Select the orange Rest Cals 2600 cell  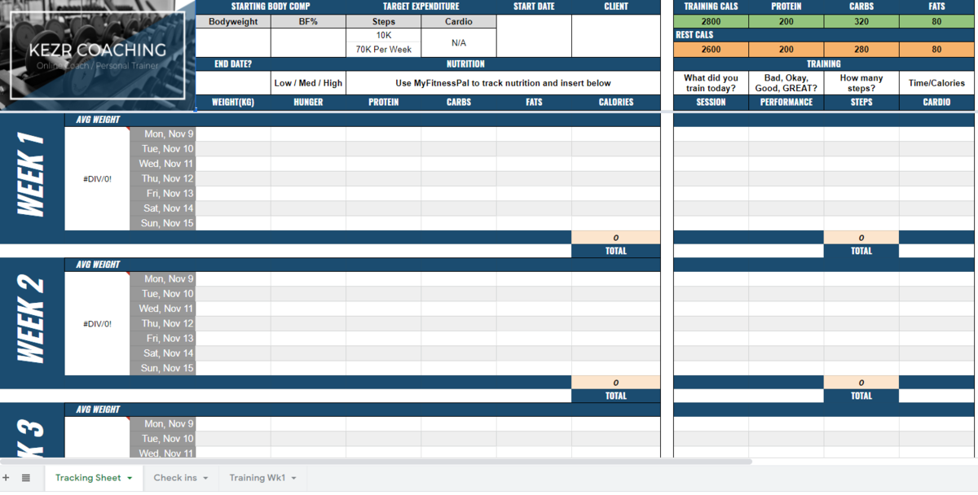(x=711, y=50)
